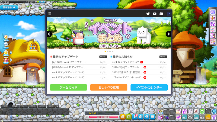
Task: Click the green plus icon beside WORLD
Action: [38, 2]
